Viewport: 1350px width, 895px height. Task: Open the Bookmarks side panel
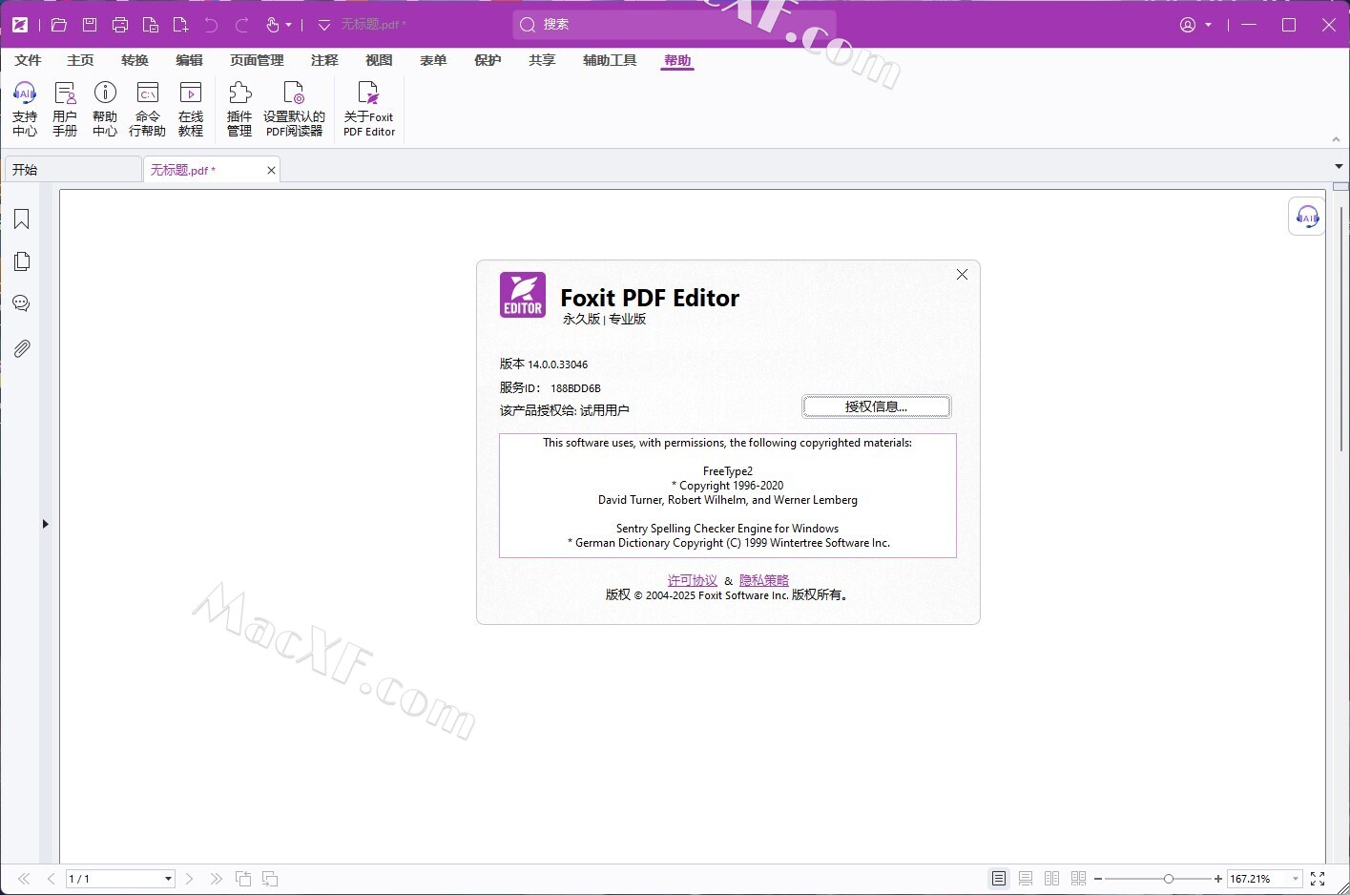pos(22,219)
